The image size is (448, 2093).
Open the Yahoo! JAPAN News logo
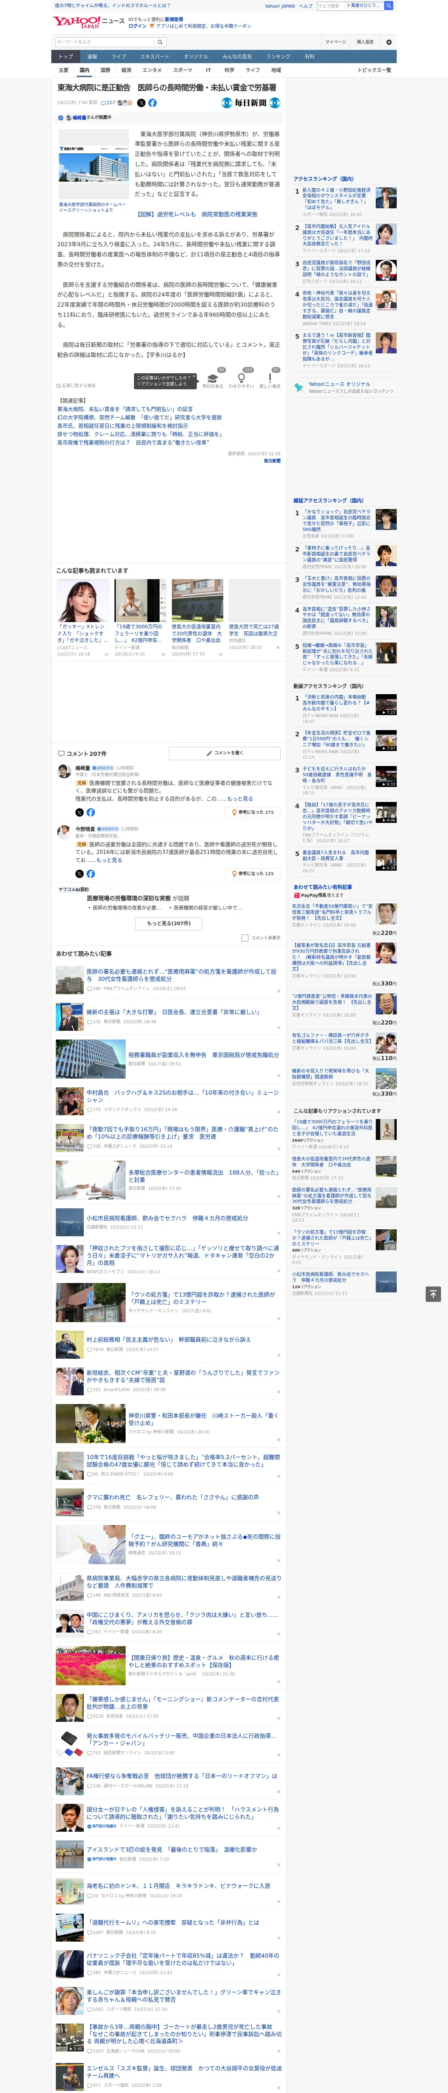click(89, 22)
